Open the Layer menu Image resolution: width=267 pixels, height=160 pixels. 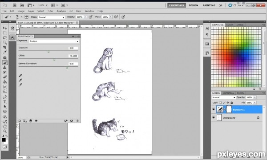31,11
